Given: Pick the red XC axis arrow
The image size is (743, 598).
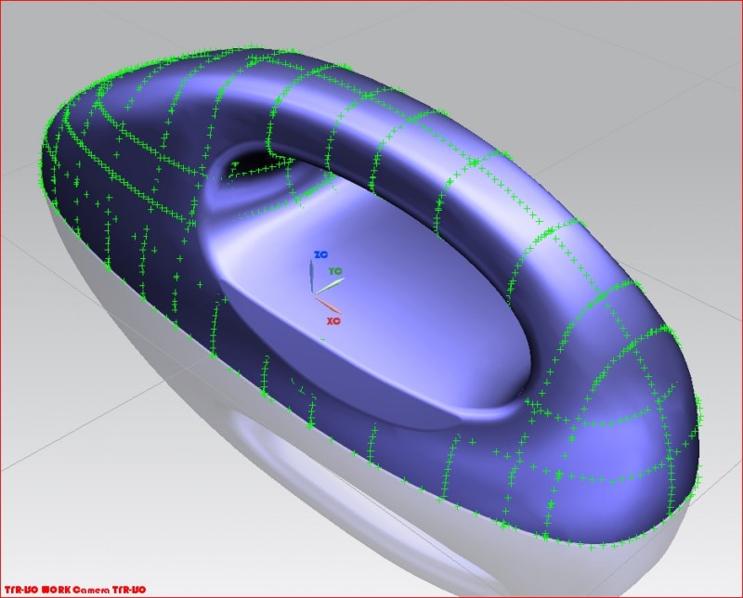Looking at the screenshot, I should point(328,305).
